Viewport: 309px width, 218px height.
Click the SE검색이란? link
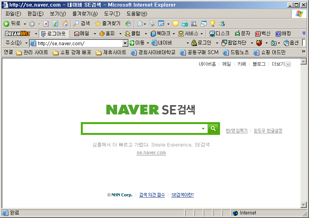[x=183, y=195]
